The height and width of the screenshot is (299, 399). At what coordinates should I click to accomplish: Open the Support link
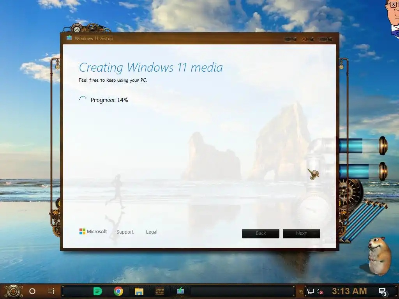pos(125,232)
